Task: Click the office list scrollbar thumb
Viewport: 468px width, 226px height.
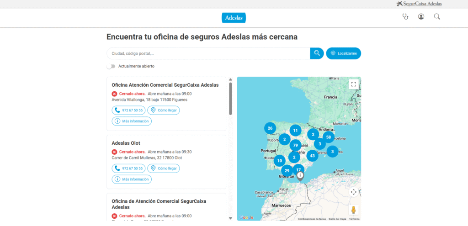Action: click(x=230, y=99)
